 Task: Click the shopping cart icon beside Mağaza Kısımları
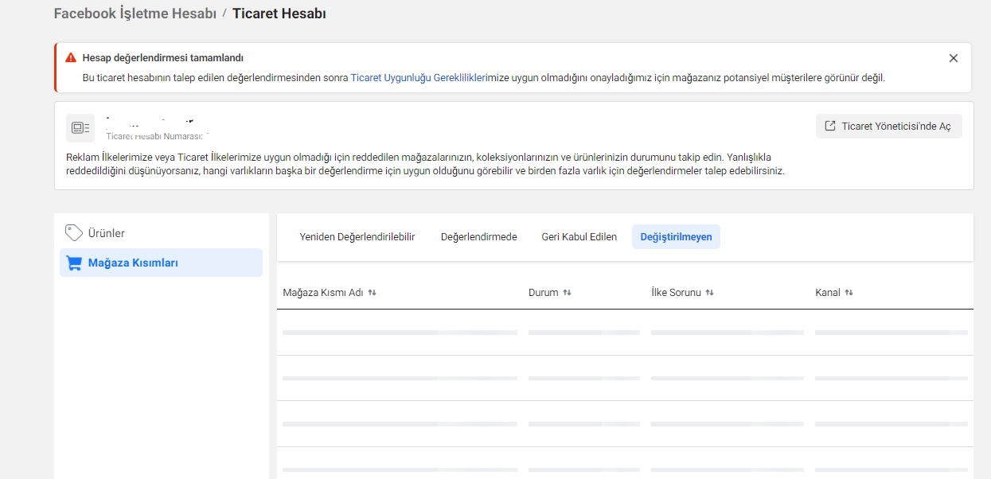[x=74, y=263]
